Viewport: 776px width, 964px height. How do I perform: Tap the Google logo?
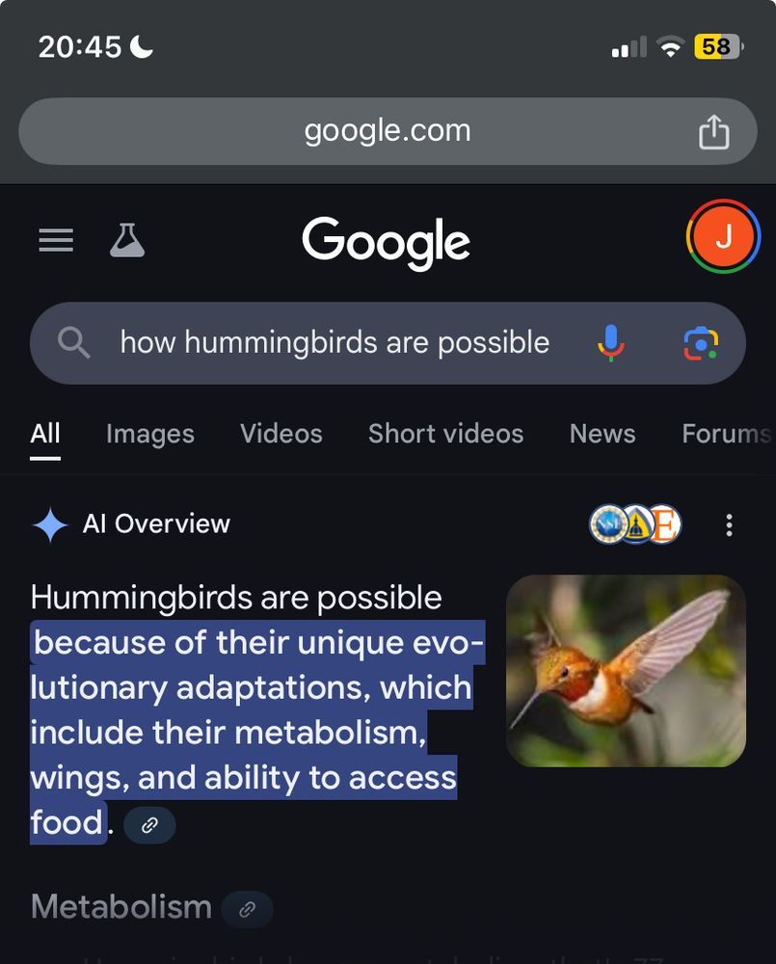click(x=387, y=242)
